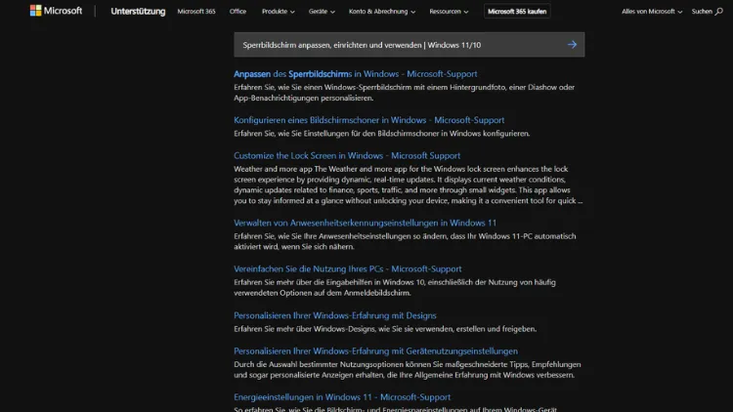The height and width of the screenshot is (412, 733).
Task: Open Energieeinstellungen in Windows 11 result
Action: (342, 397)
